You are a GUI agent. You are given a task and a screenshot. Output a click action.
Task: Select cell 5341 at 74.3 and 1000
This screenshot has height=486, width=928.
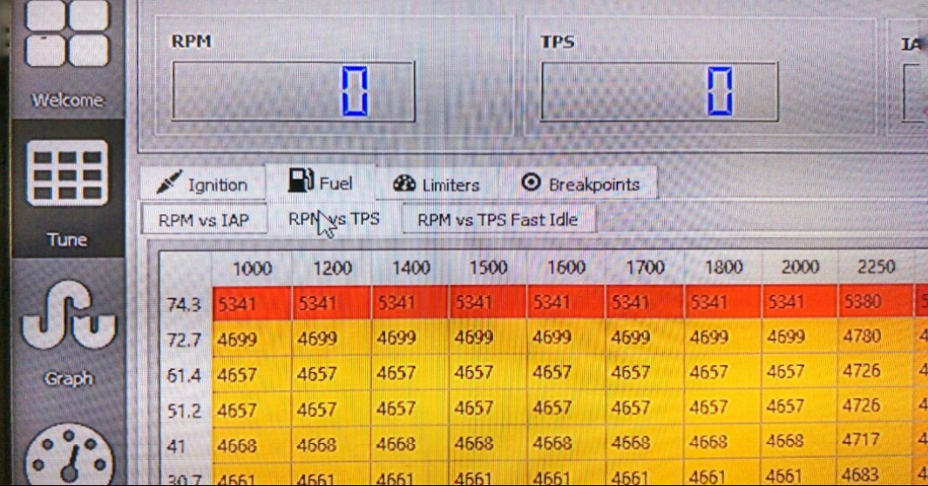(x=252, y=303)
